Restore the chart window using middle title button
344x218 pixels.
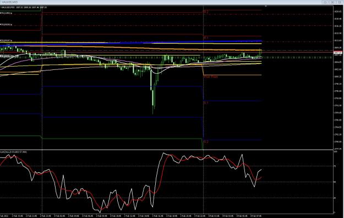[x=332, y=2]
